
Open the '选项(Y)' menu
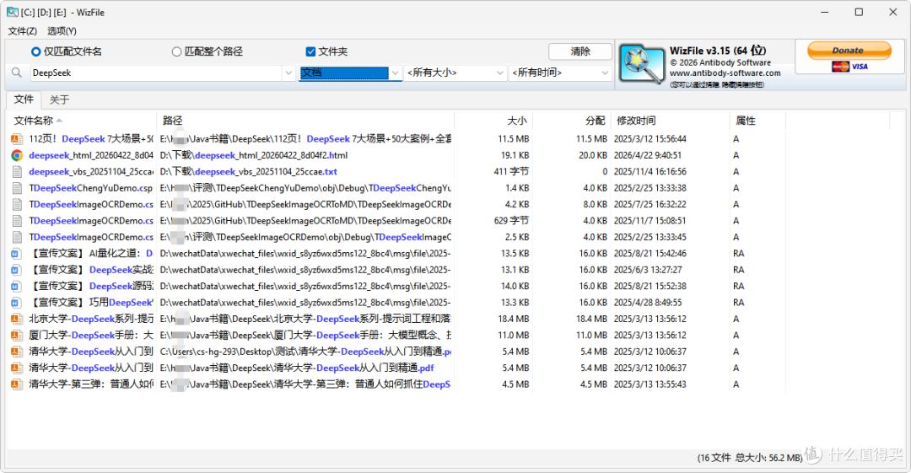(62, 31)
